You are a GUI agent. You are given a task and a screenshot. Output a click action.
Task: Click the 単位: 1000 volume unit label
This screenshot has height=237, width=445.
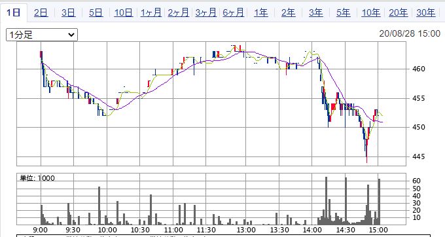click(37, 178)
